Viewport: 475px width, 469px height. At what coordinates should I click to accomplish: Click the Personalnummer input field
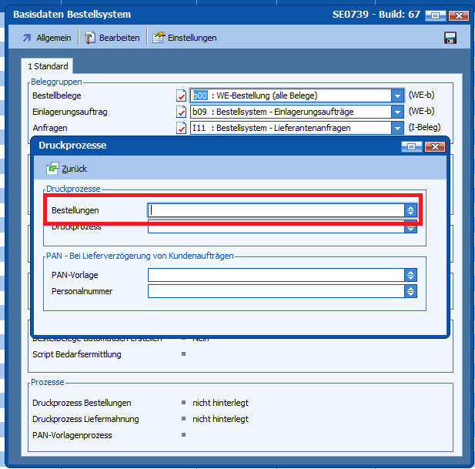coord(276,292)
